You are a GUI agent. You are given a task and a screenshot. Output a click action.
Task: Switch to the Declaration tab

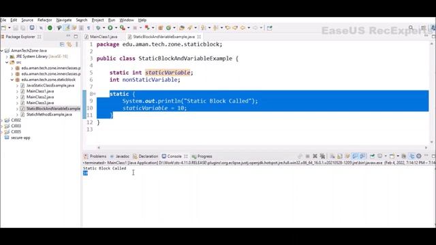[x=145, y=157]
